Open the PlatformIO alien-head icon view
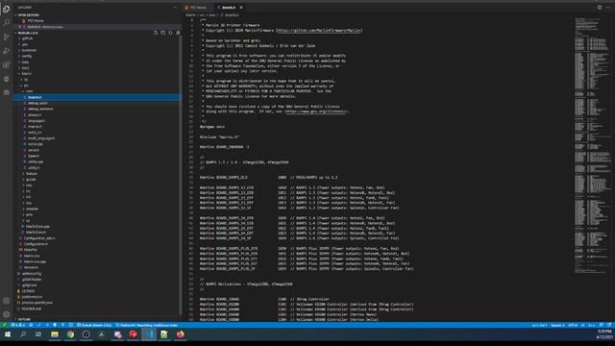Viewport: 615px width, 346px height. [x=7, y=79]
